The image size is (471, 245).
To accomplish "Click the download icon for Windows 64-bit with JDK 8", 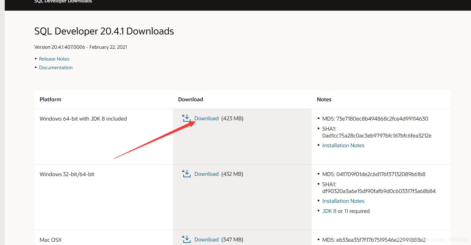I will click(x=186, y=118).
